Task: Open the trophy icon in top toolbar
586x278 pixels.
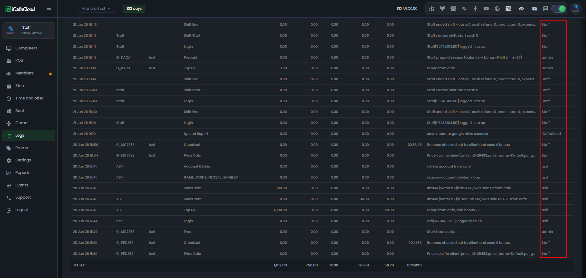Action: click(442, 9)
